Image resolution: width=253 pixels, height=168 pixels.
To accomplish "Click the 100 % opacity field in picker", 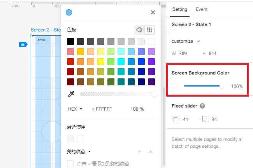I will [137, 109].
